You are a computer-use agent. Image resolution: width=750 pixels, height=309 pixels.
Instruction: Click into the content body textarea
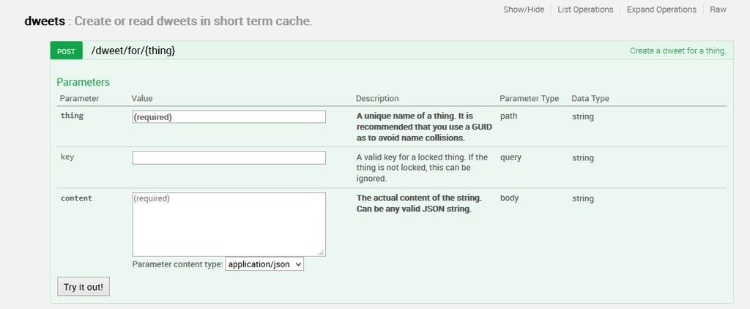tap(229, 223)
